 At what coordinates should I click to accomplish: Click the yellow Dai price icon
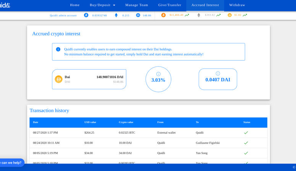pos(230,15)
